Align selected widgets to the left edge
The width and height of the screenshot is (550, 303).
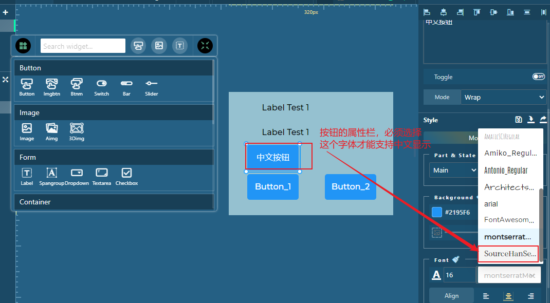tap(427, 12)
